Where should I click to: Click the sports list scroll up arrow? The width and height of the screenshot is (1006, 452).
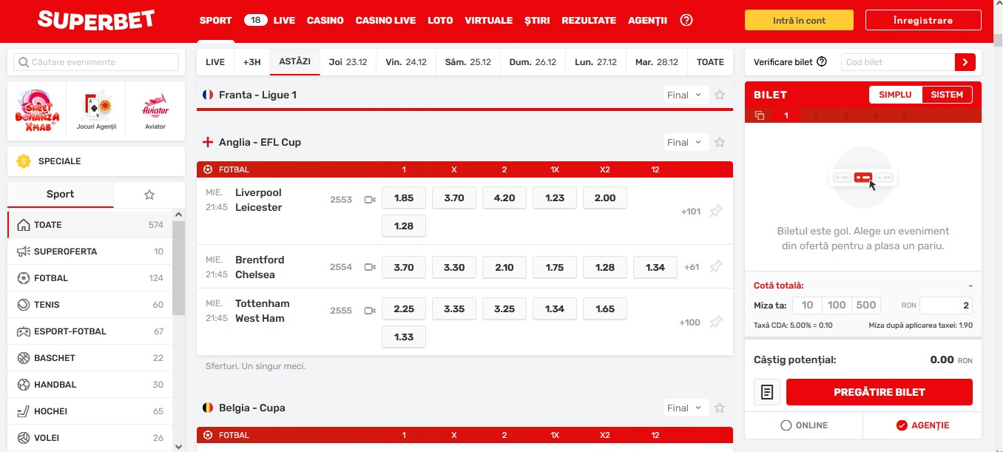(x=178, y=215)
